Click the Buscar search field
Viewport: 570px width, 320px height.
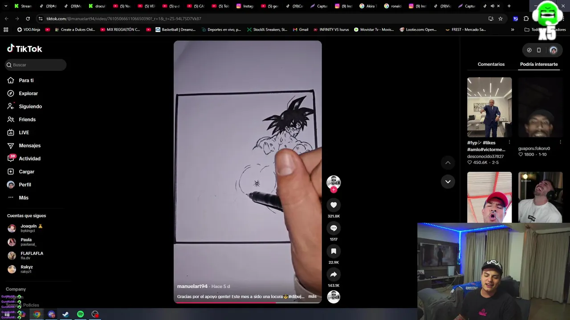[x=36, y=65]
